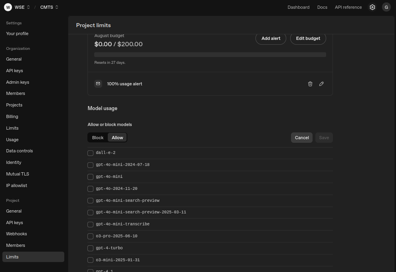The width and height of the screenshot is (396, 272).
Task: Click the profile avatar in the top bar
Action: 386,7
